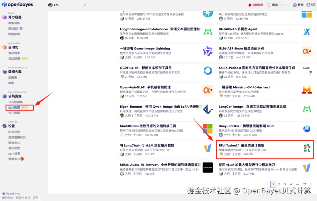317x201 pixels.
Task: Click Eigen-Banana dark blue logo icon
Action: 208,109
